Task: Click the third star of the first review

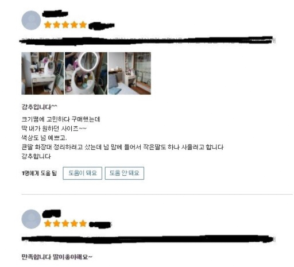Action: pyautogui.click(x=65, y=25)
